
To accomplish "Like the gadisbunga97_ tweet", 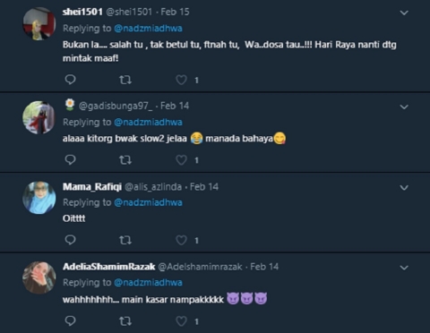I will pos(181,160).
